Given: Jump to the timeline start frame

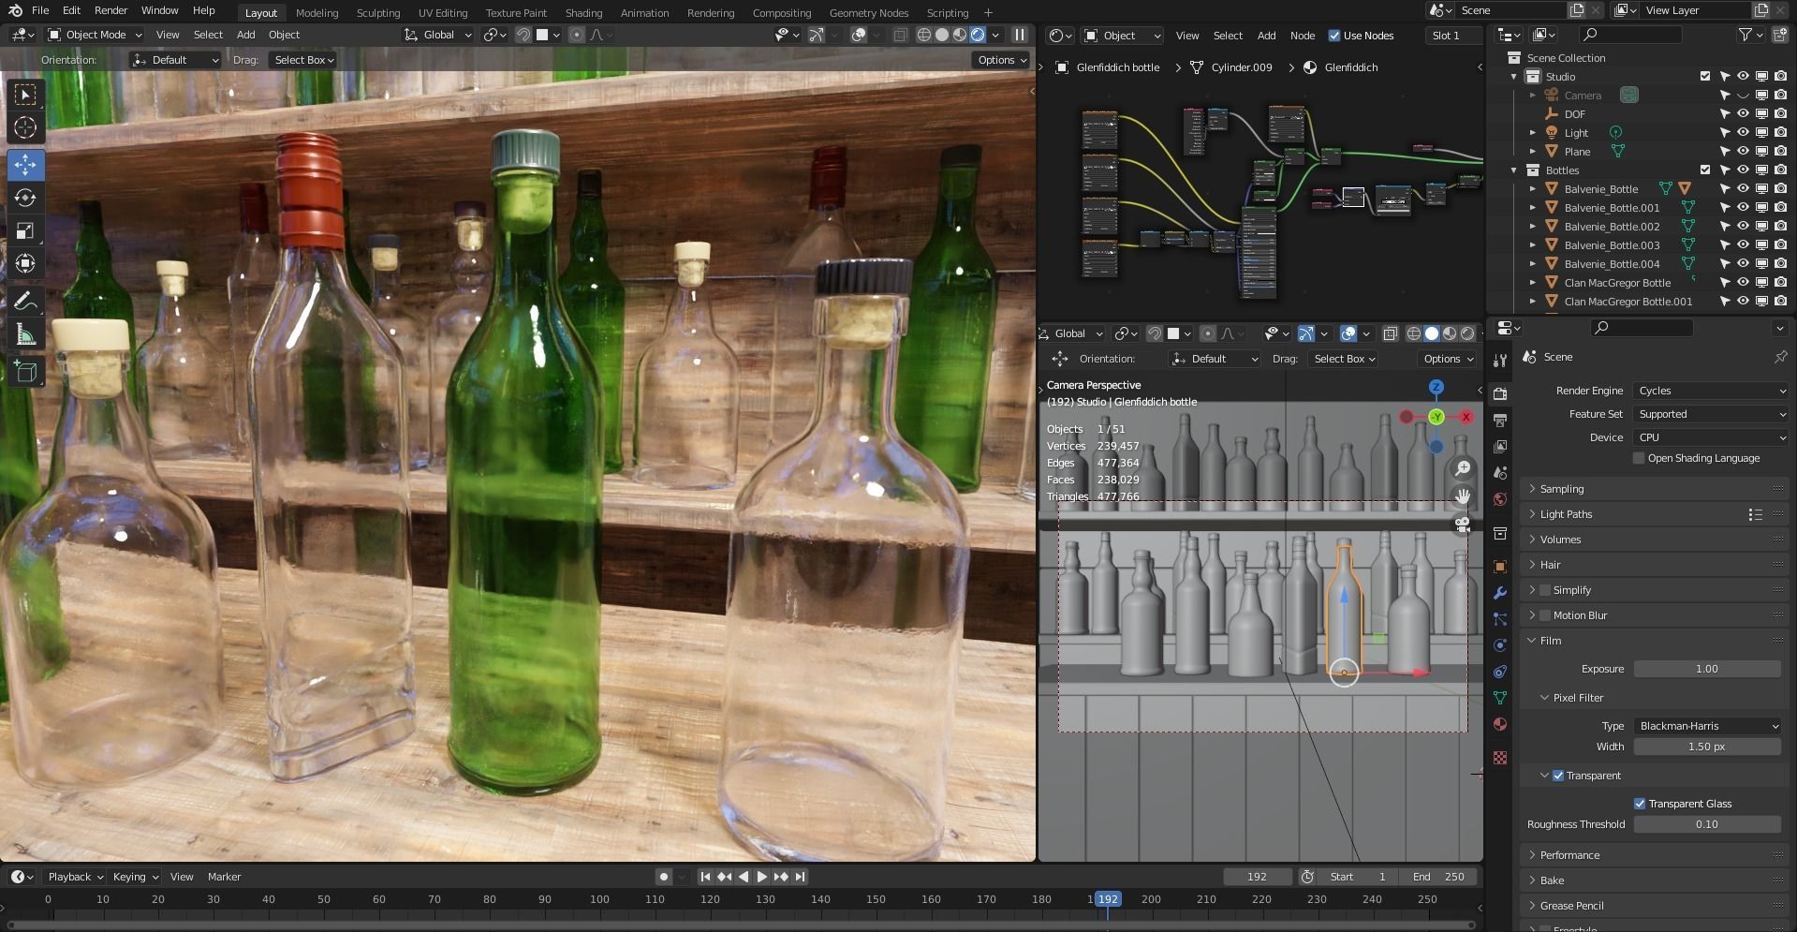Looking at the screenshot, I should [x=705, y=877].
